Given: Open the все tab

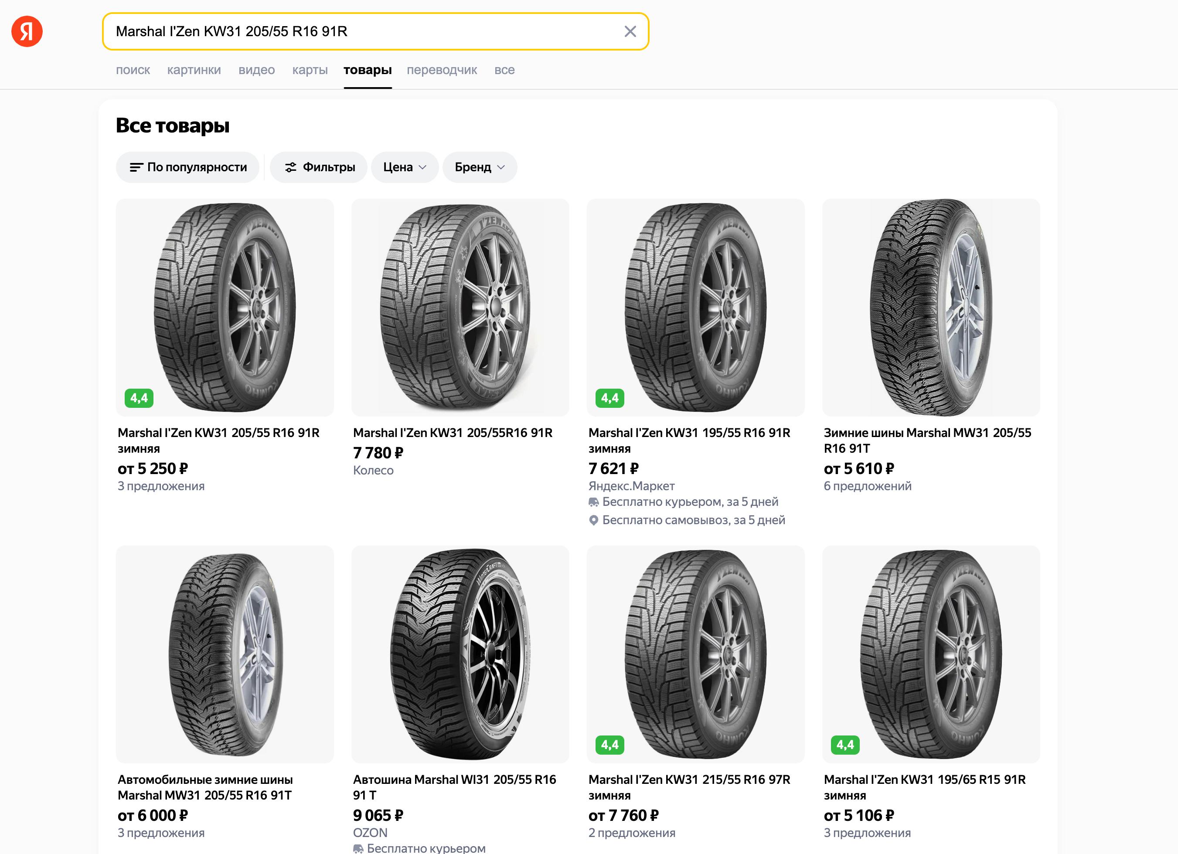Looking at the screenshot, I should (504, 70).
